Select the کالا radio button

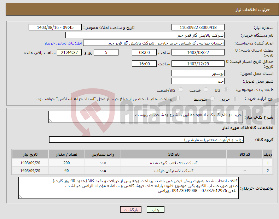[x=226, y=90]
